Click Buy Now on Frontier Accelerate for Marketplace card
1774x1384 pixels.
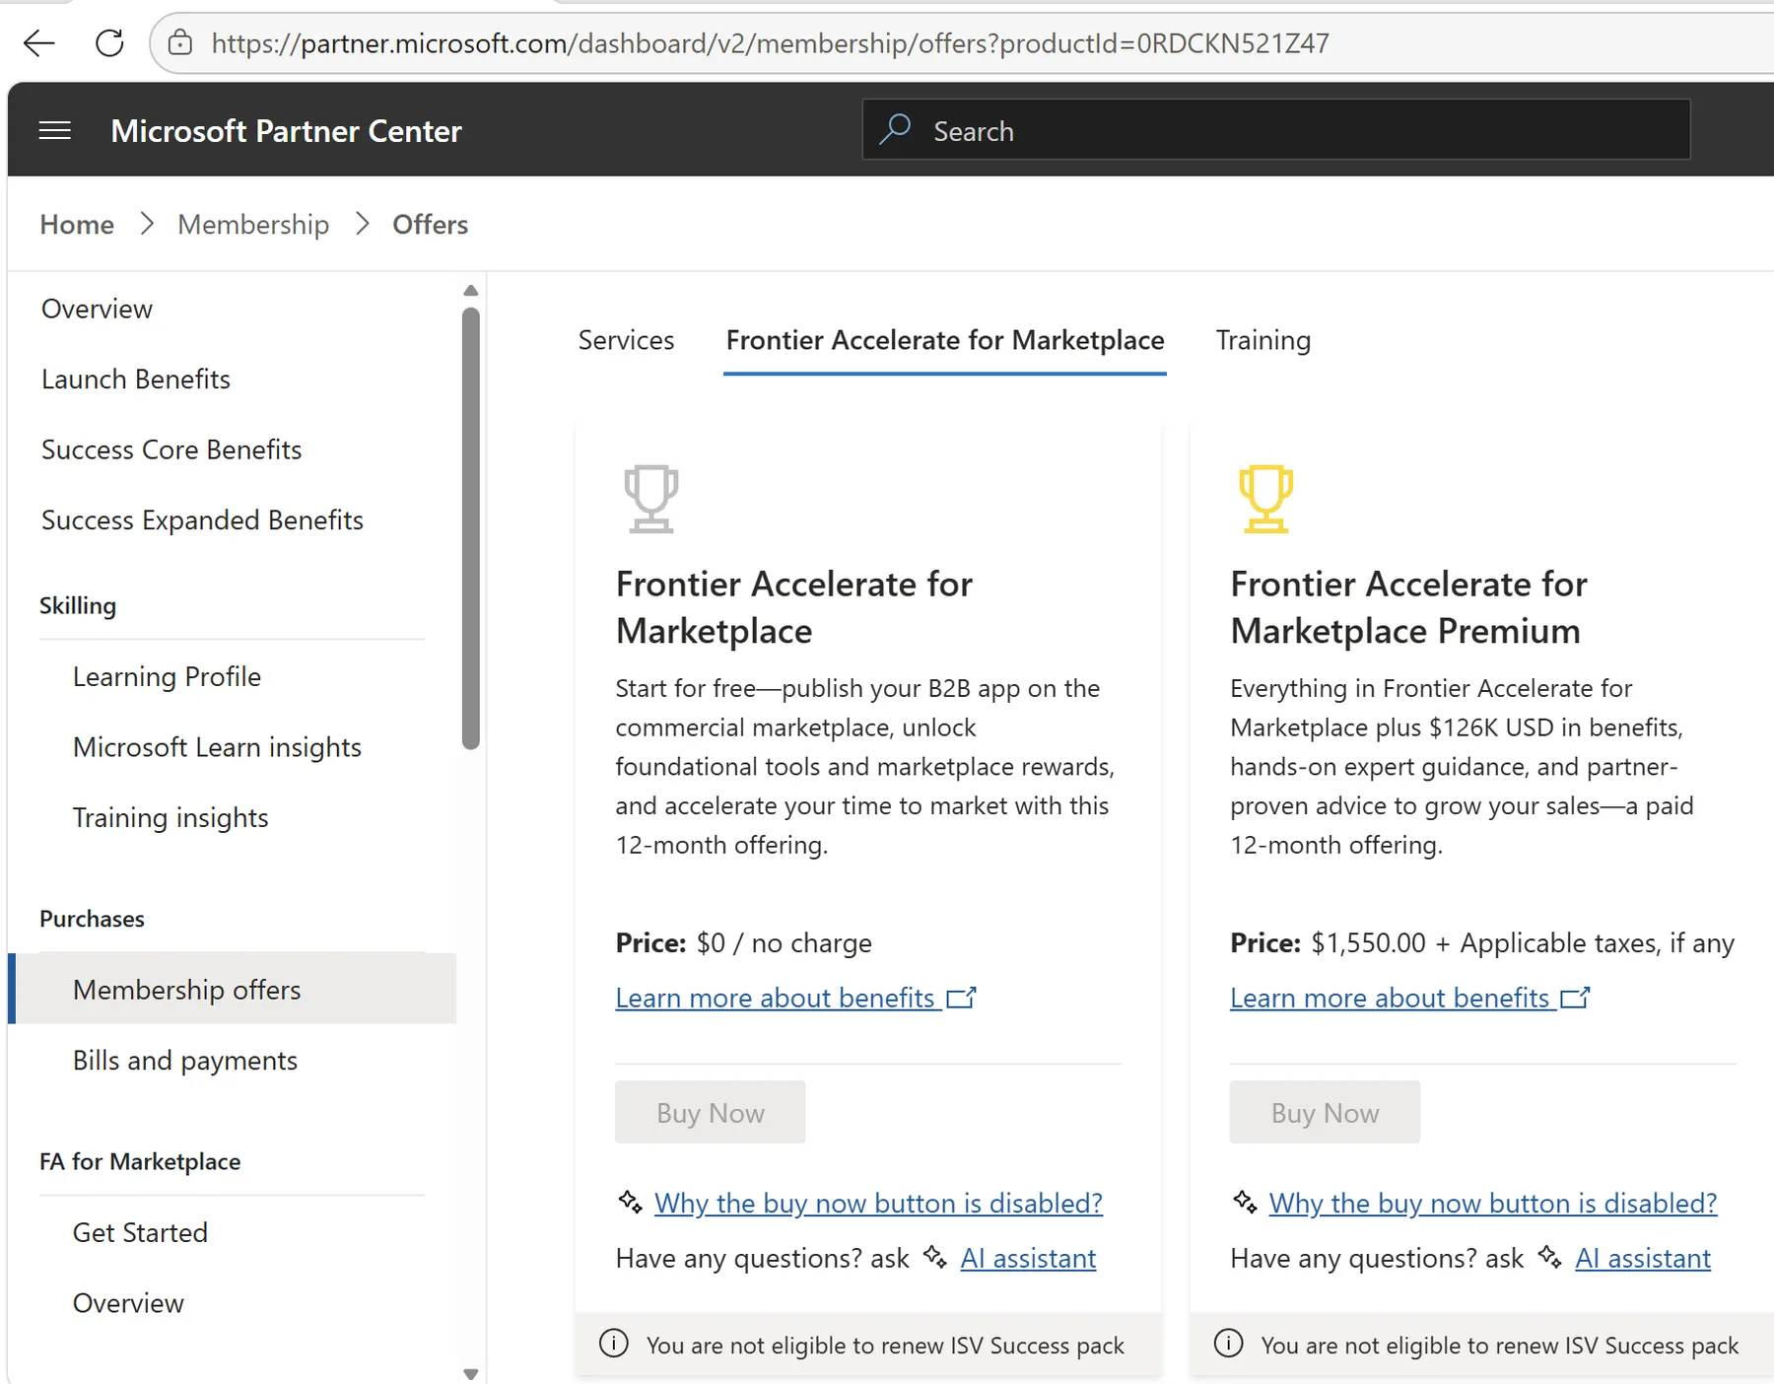click(x=711, y=1113)
